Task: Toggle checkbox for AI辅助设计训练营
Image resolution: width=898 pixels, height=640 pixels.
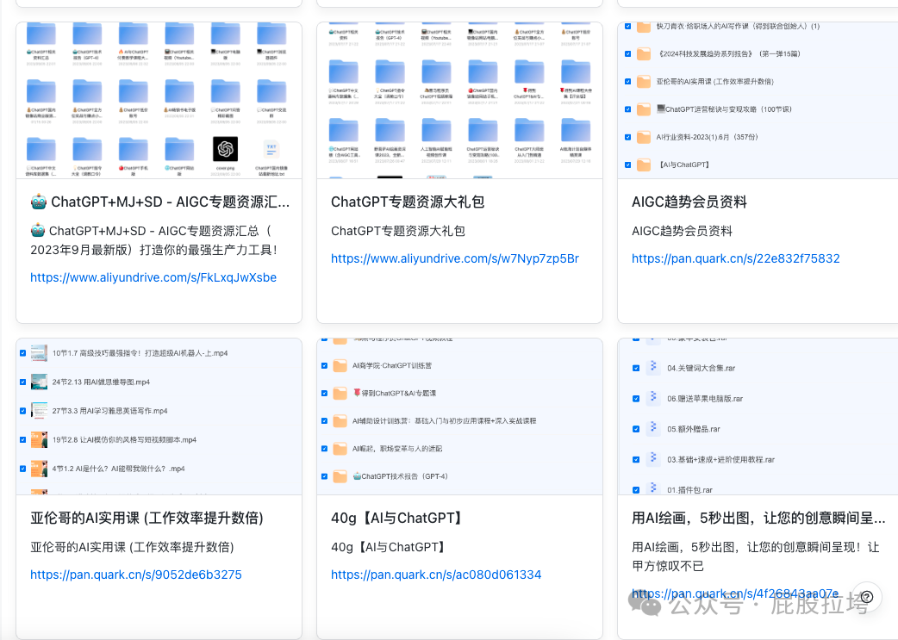Action: pyautogui.click(x=324, y=421)
